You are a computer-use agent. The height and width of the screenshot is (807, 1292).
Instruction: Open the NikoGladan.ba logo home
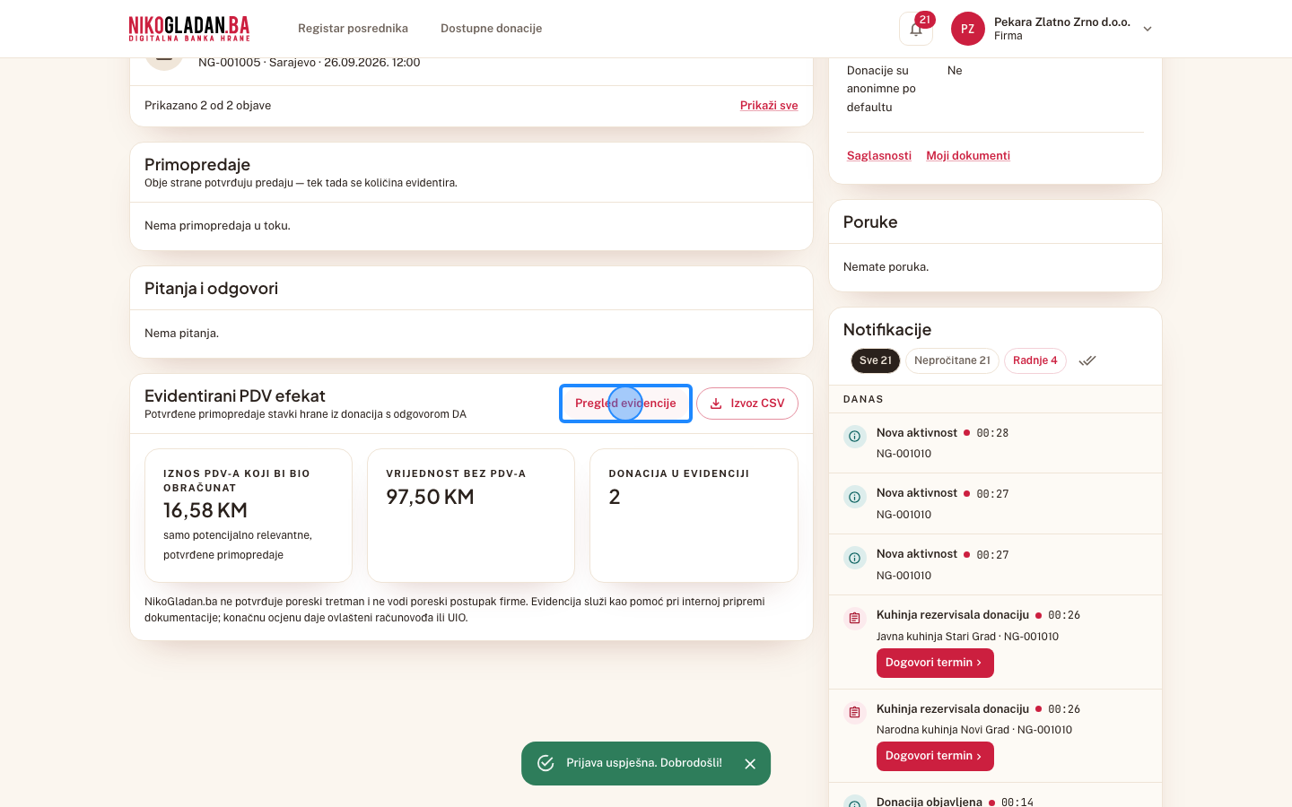pyautogui.click(x=189, y=29)
